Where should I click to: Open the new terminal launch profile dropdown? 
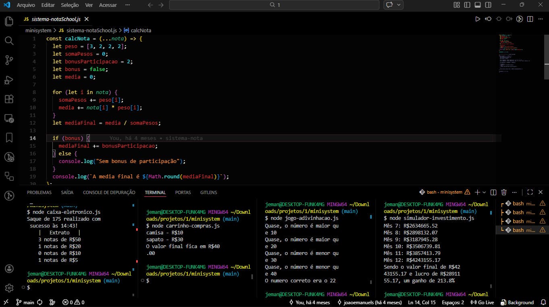484,192
